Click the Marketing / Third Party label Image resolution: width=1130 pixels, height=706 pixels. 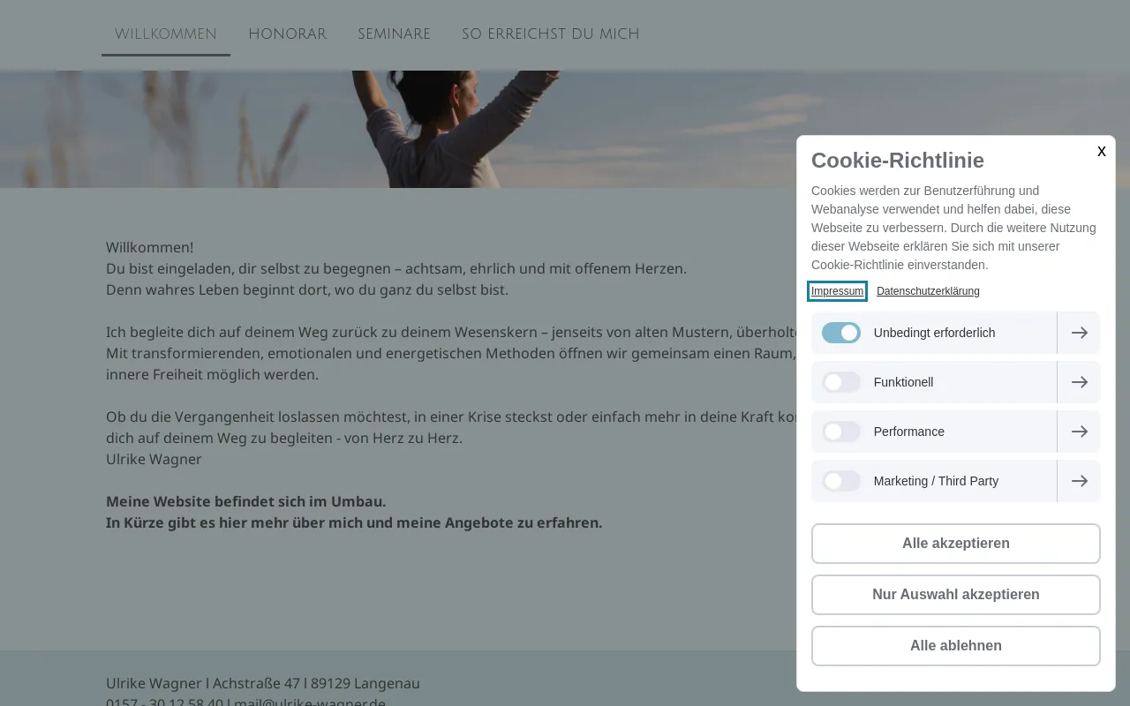click(x=937, y=481)
